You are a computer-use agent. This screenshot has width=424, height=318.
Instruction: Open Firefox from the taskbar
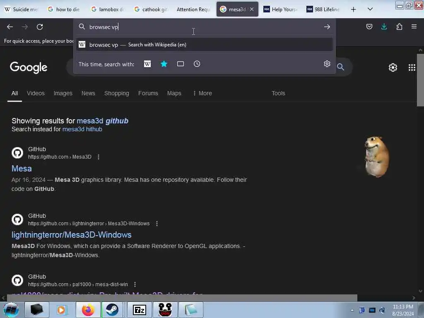coord(88,310)
